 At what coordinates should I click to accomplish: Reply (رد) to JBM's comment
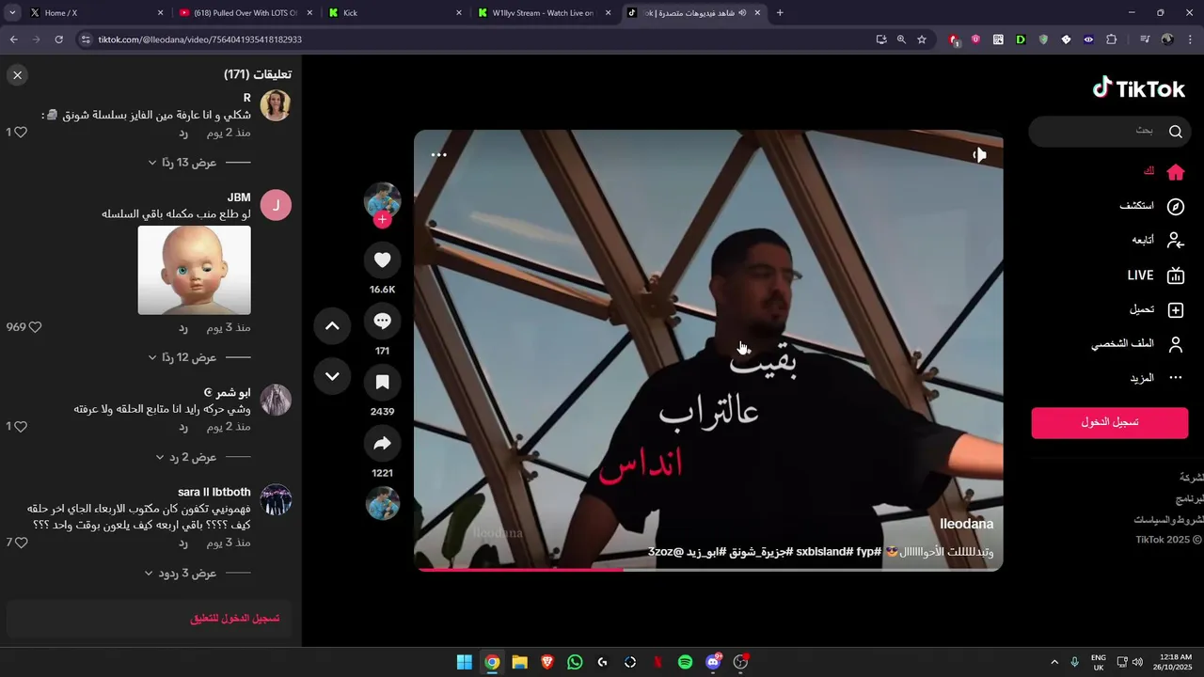(x=183, y=328)
